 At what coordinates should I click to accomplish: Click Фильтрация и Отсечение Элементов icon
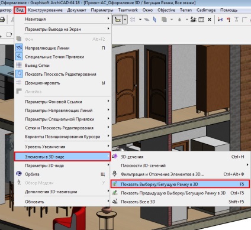tap(115, 174)
